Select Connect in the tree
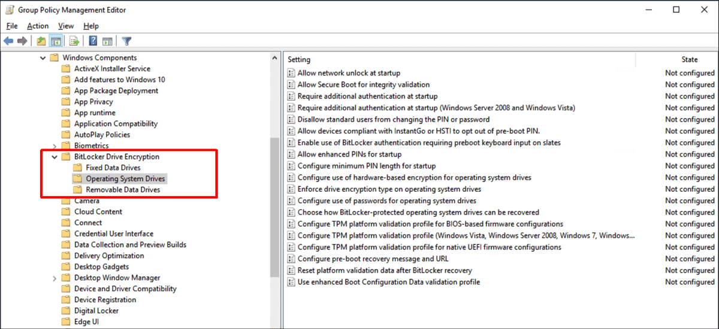This screenshot has width=719, height=329. [88, 223]
